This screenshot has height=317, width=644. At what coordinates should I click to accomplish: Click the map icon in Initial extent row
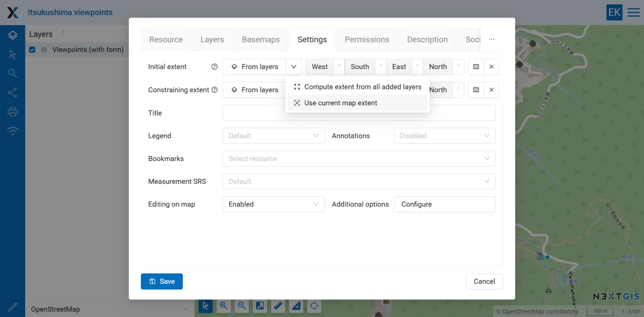tap(476, 67)
